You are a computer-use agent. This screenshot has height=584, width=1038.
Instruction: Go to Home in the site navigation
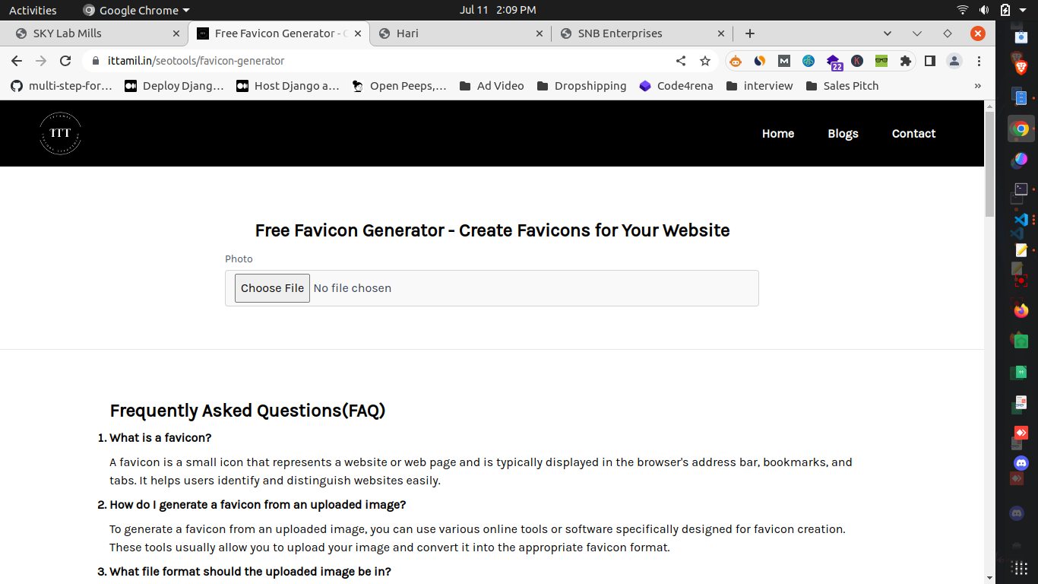click(x=778, y=134)
